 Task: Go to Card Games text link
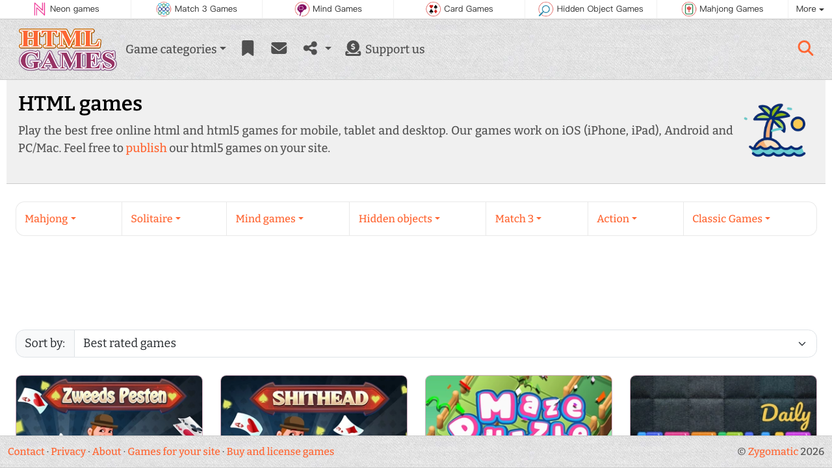[x=469, y=9]
